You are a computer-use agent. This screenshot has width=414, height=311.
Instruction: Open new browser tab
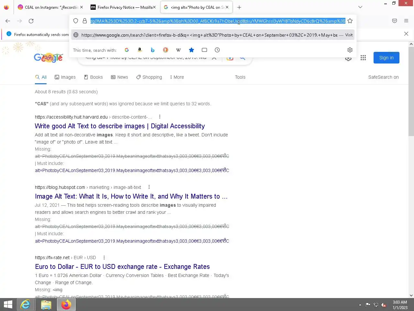(x=239, y=7)
